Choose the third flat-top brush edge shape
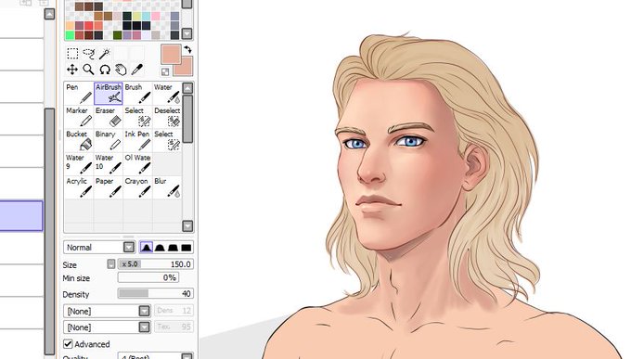 click(173, 247)
